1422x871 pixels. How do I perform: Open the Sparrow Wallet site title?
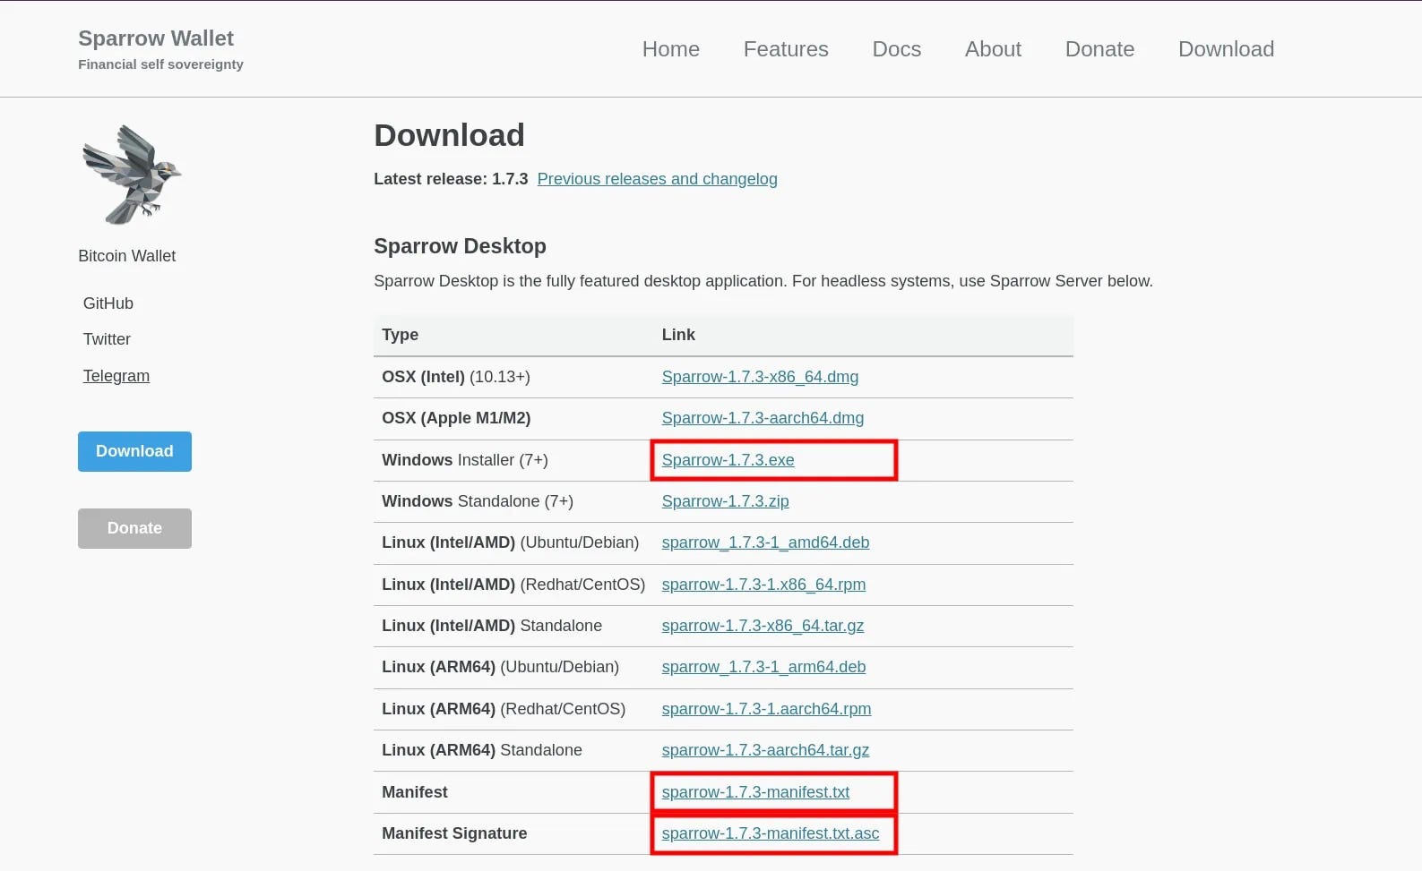(x=156, y=38)
